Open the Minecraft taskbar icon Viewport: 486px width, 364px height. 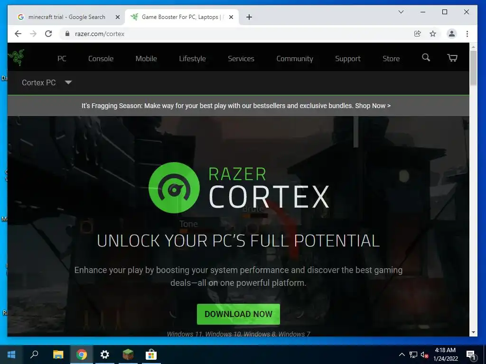(x=128, y=355)
